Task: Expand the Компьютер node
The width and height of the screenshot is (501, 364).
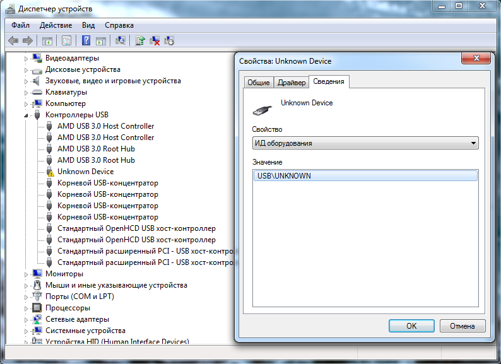Action: [x=27, y=104]
